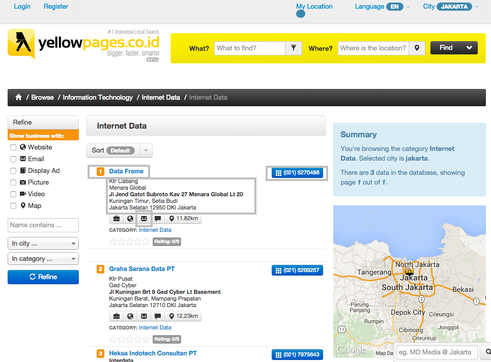
Task: Toggle the Map filter checkbox
Action: pyautogui.click(x=13, y=206)
